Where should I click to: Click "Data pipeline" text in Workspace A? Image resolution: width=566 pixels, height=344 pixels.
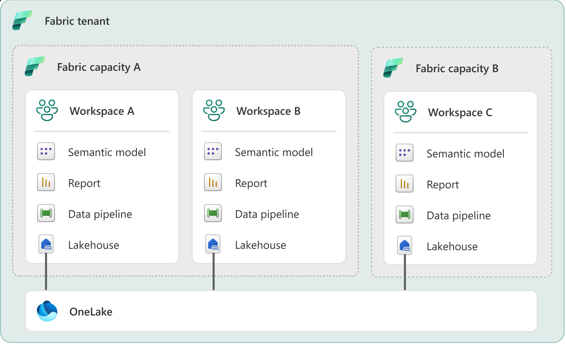[100, 214]
